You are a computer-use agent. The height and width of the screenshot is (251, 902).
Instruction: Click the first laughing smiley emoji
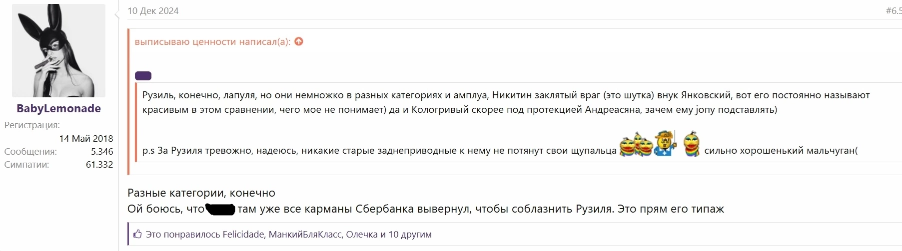629,145
